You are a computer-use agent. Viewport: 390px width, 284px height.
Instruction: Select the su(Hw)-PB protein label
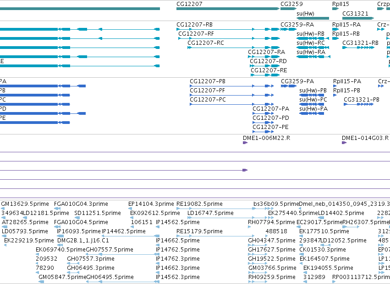point(313,91)
